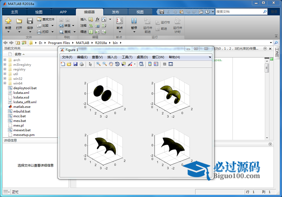Click Figure 1 new figure icon
Image resolution: width=282 pixels, height=197 pixels.
coord(63,64)
